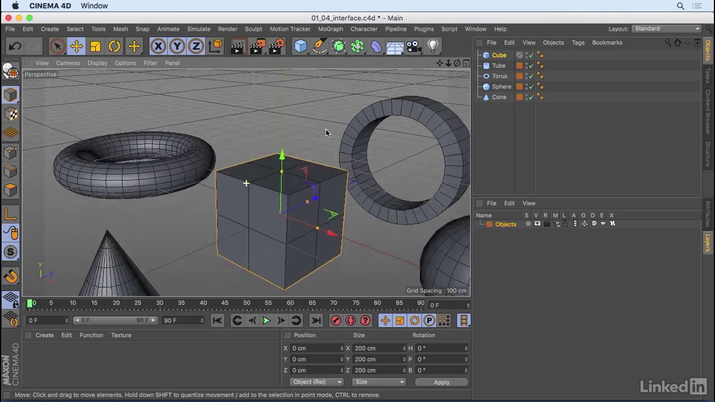The width and height of the screenshot is (715, 402).
Task: Click the Light bulb icon
Action: 433,46
